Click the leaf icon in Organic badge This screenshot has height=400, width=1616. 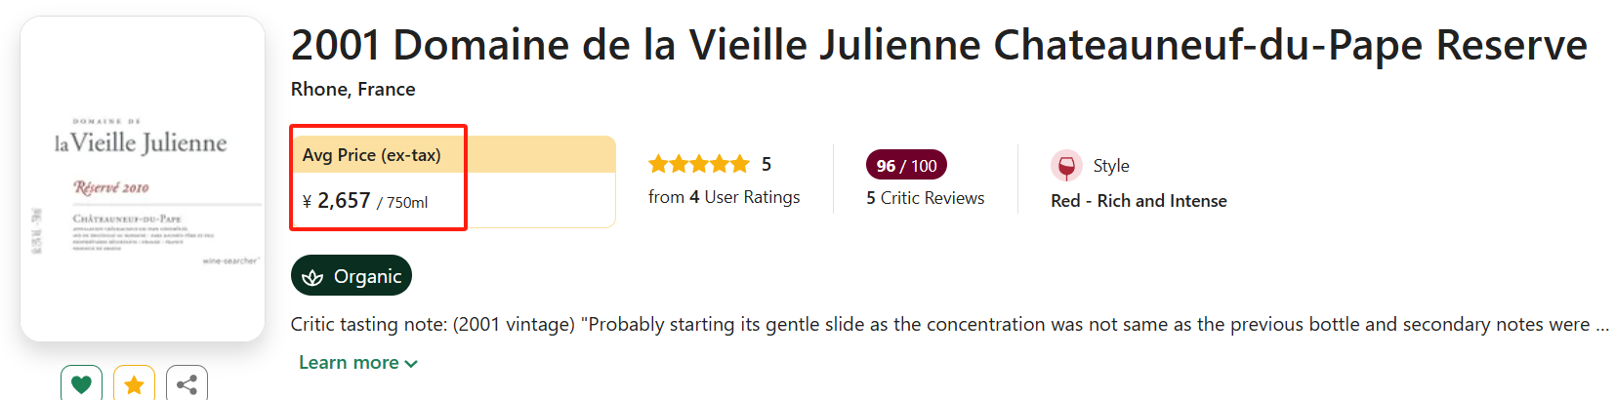point(312,277)
